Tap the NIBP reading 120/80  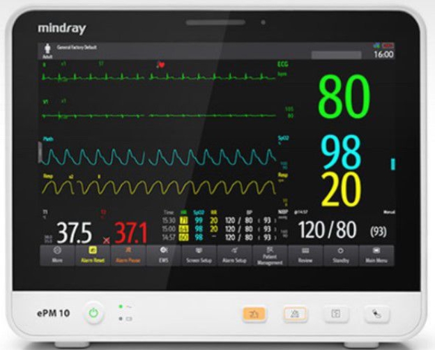click(327, 230)
